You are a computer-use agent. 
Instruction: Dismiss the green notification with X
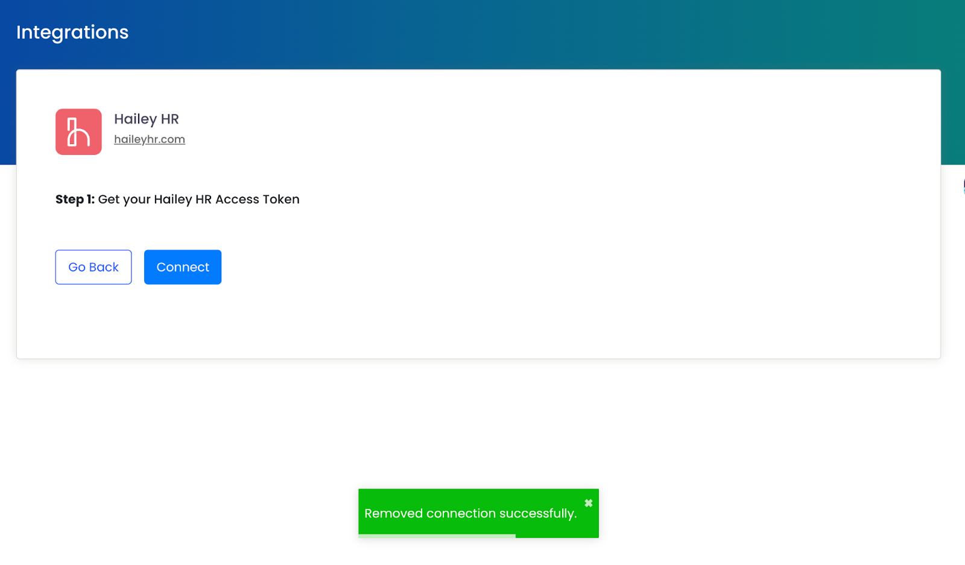pos(589,503)
